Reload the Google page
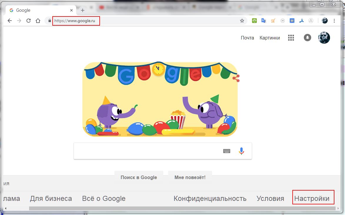345x215 pixels. point(29,21)
